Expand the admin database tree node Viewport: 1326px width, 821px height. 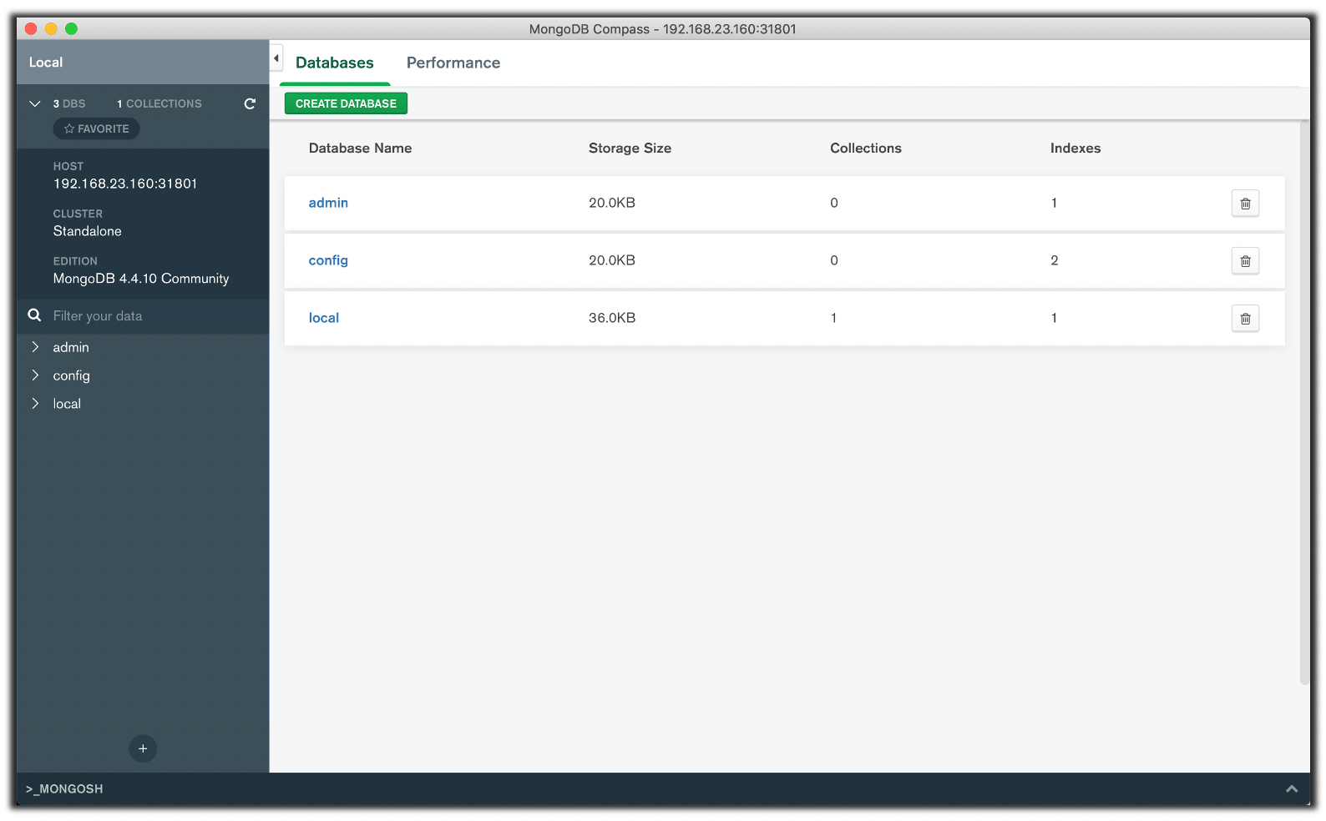(35, 346)
